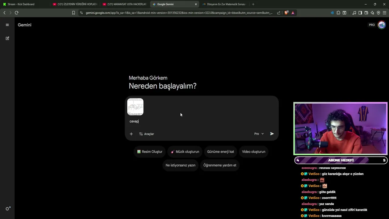Go back with the browser back arrow
The image size is (389, 219).
coord(4,13)
